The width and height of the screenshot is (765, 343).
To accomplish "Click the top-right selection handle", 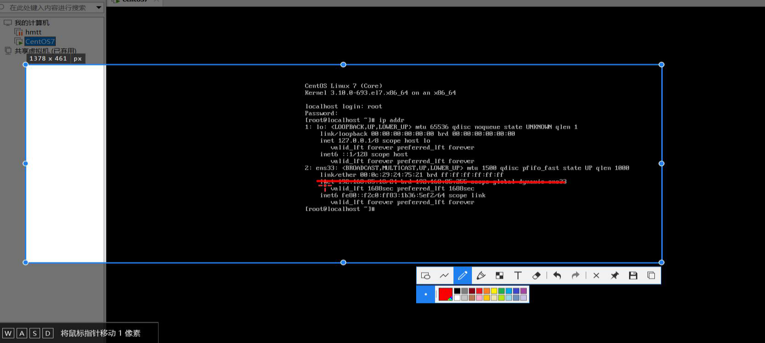I will [661, 65].
